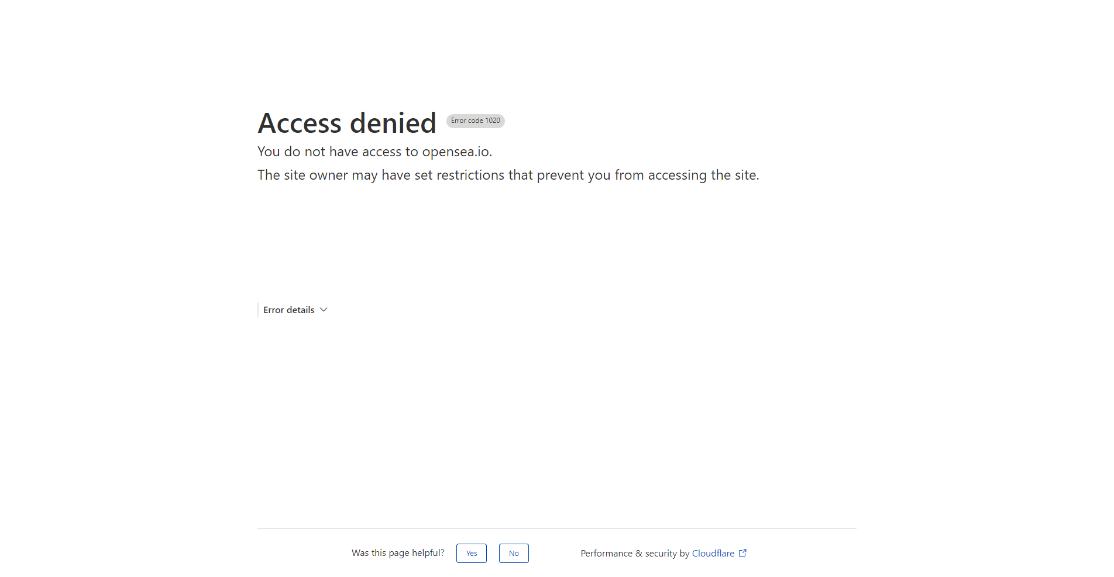Open Cloudflare's site via the footer hyperlink
1114x577 pixels.
pos(713,553)
